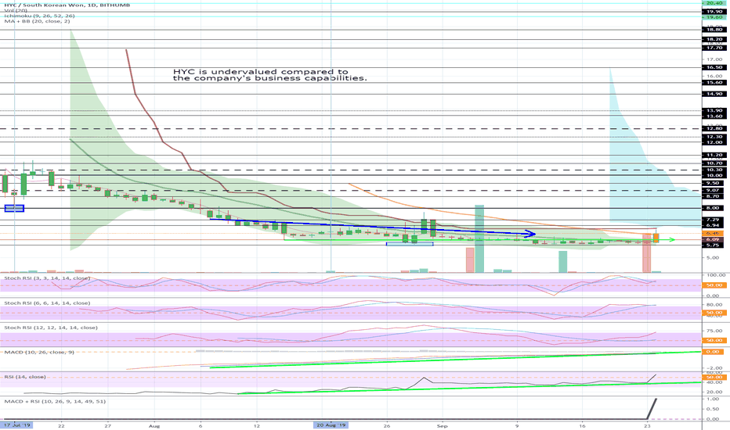Select the blue arrow trend line on the chart
This screenshot has width=730, height=430.
pos(373,227)
